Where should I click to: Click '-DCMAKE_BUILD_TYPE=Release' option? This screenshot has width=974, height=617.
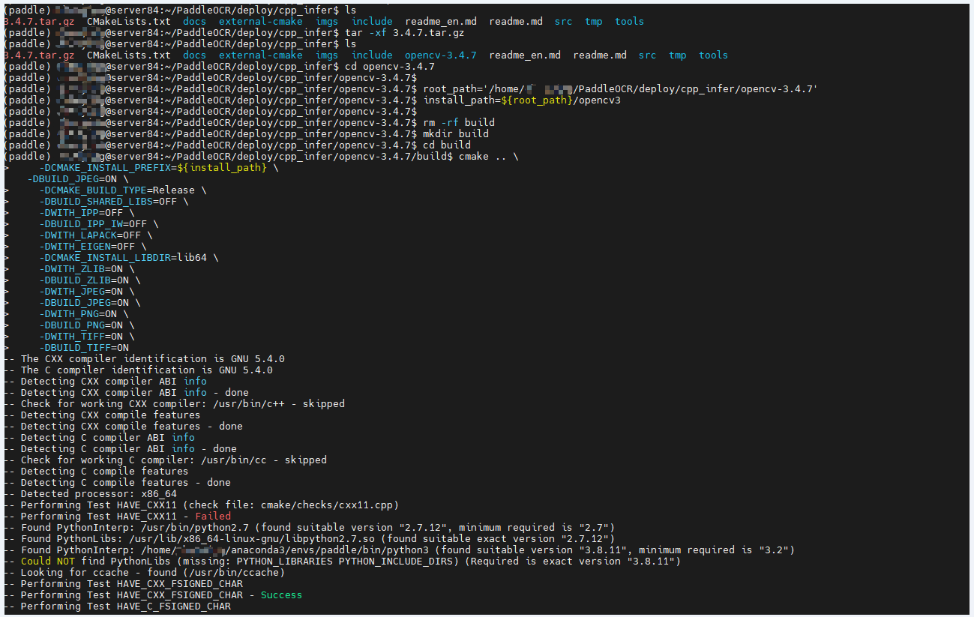[x=117, y=190]
